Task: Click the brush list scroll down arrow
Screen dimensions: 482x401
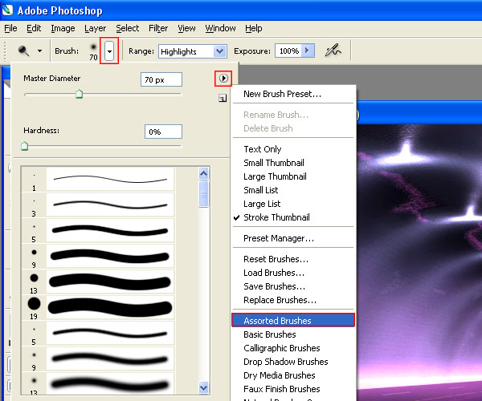Action: [203, 388]
